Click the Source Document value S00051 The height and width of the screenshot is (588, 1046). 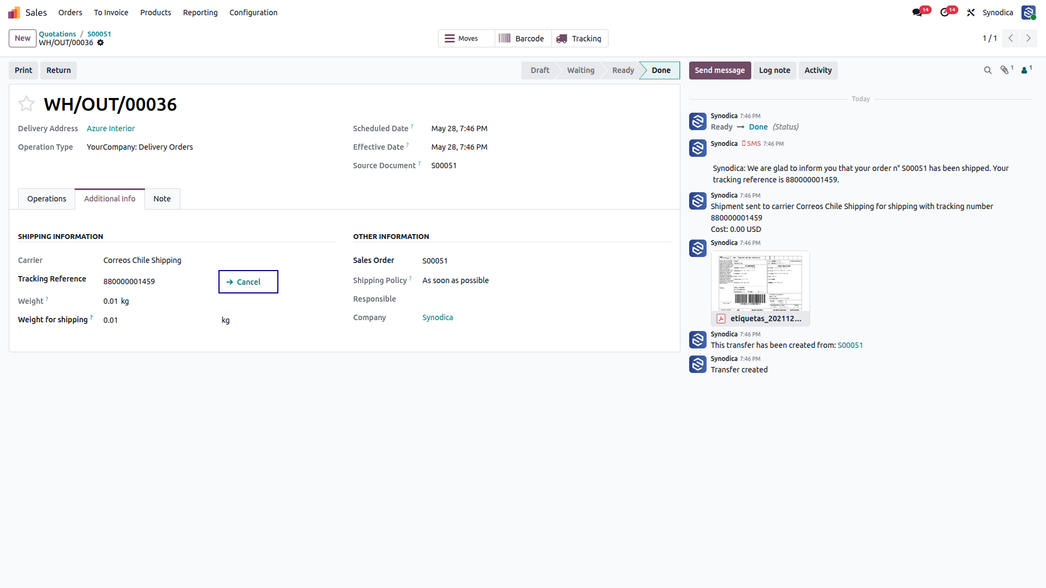click(x=444, y=166)
